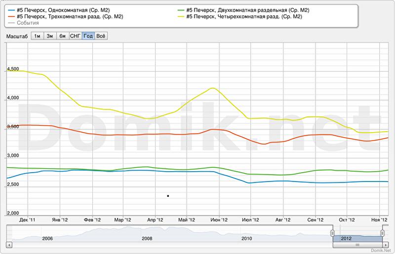The height and width of the screenshot is (254, 395).
Task: Open the Domik.Net link at bottom right
Action: pyautogui.click(x=380, y=251)
